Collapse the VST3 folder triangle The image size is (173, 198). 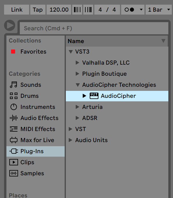coord(71,52)
